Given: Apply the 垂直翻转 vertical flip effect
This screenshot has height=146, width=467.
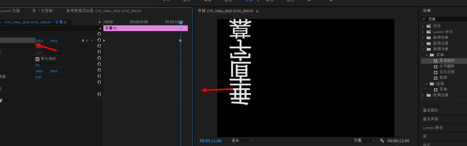Looking at the screenshot, I should pos(447,60).
